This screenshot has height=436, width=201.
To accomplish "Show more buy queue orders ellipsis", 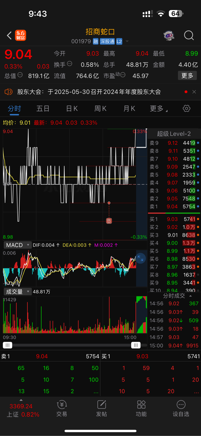I will [196, 392].
